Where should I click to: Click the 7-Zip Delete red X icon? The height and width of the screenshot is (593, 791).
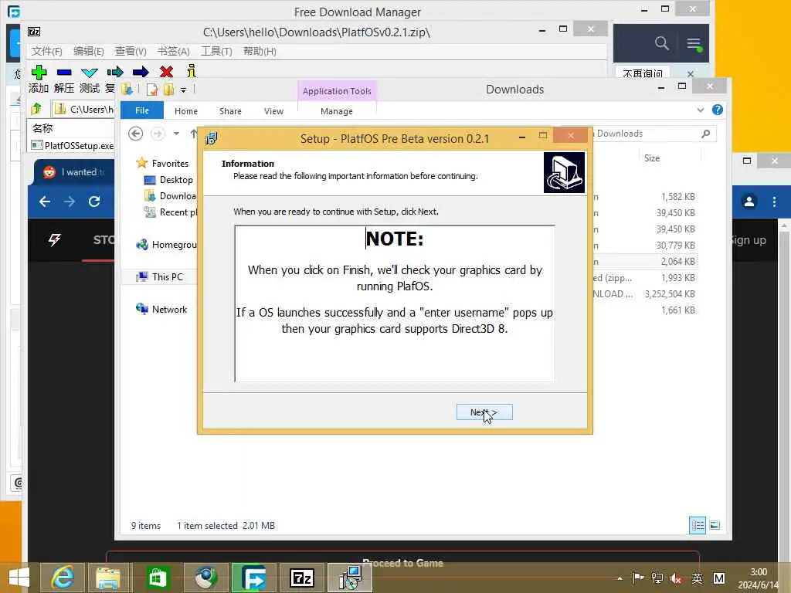click(x=167, y=72)
